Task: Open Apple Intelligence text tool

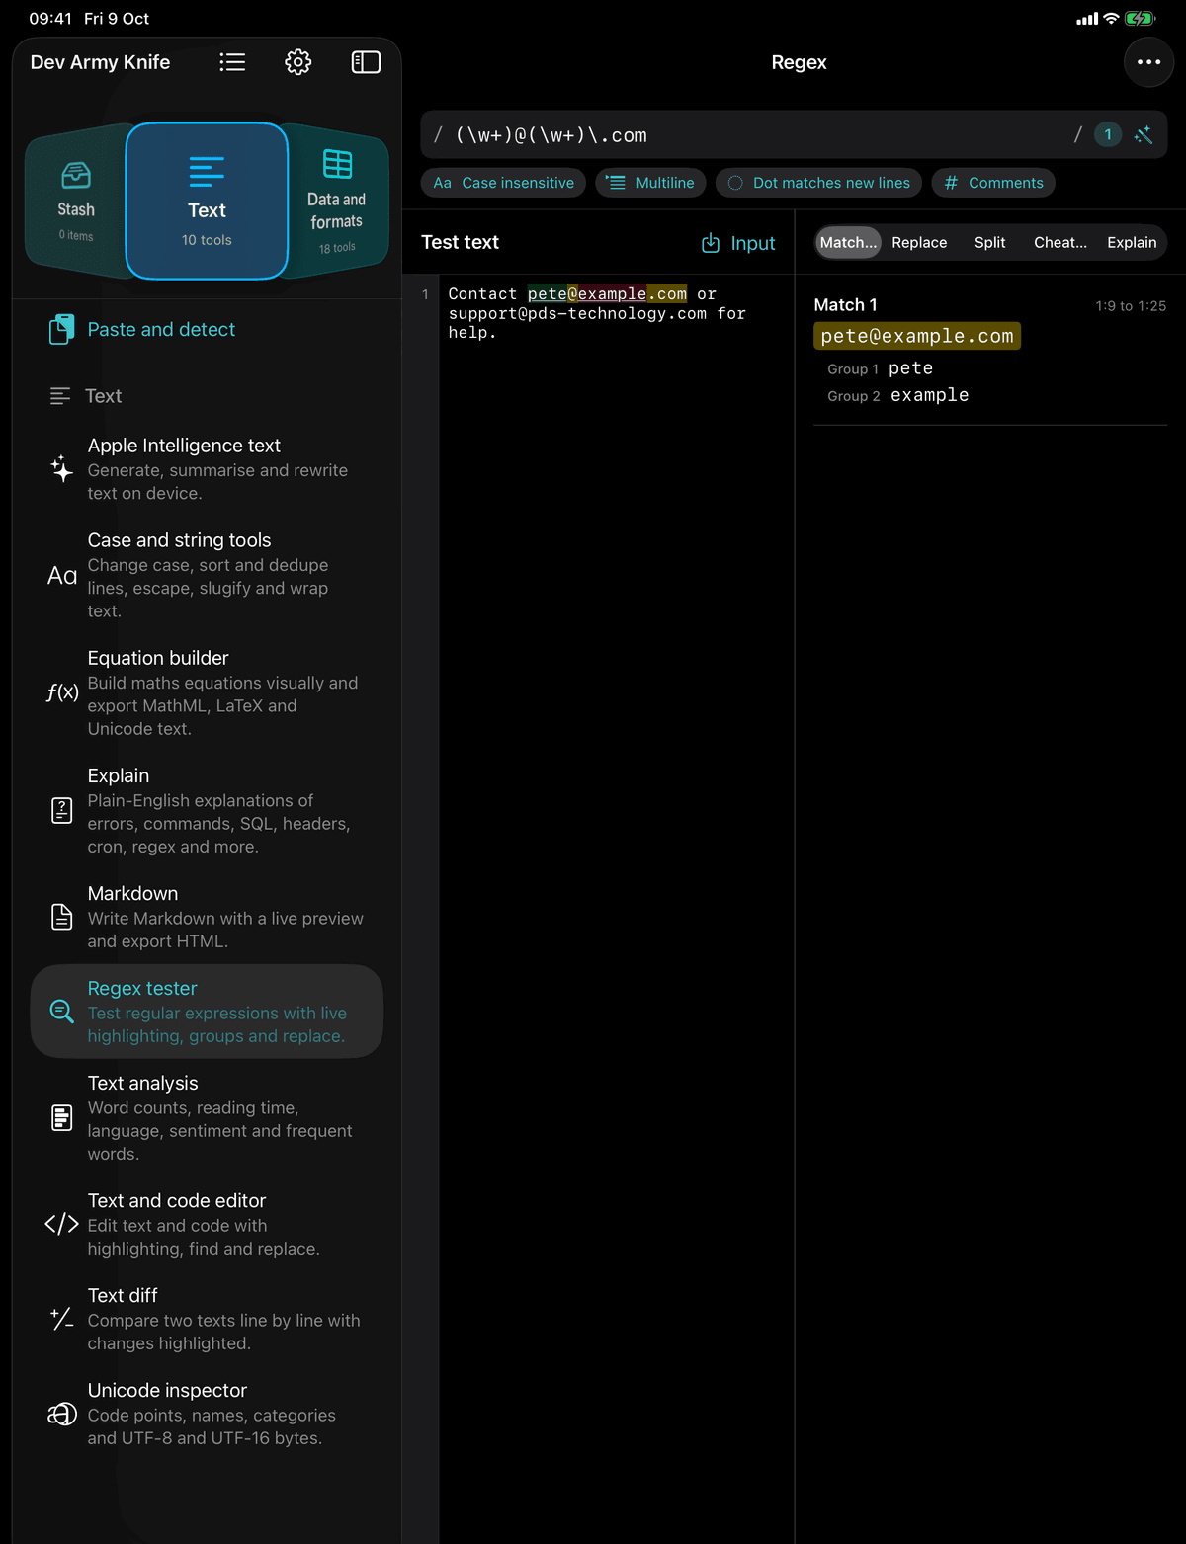Action: pyautogui.click(x=207, y=468)
